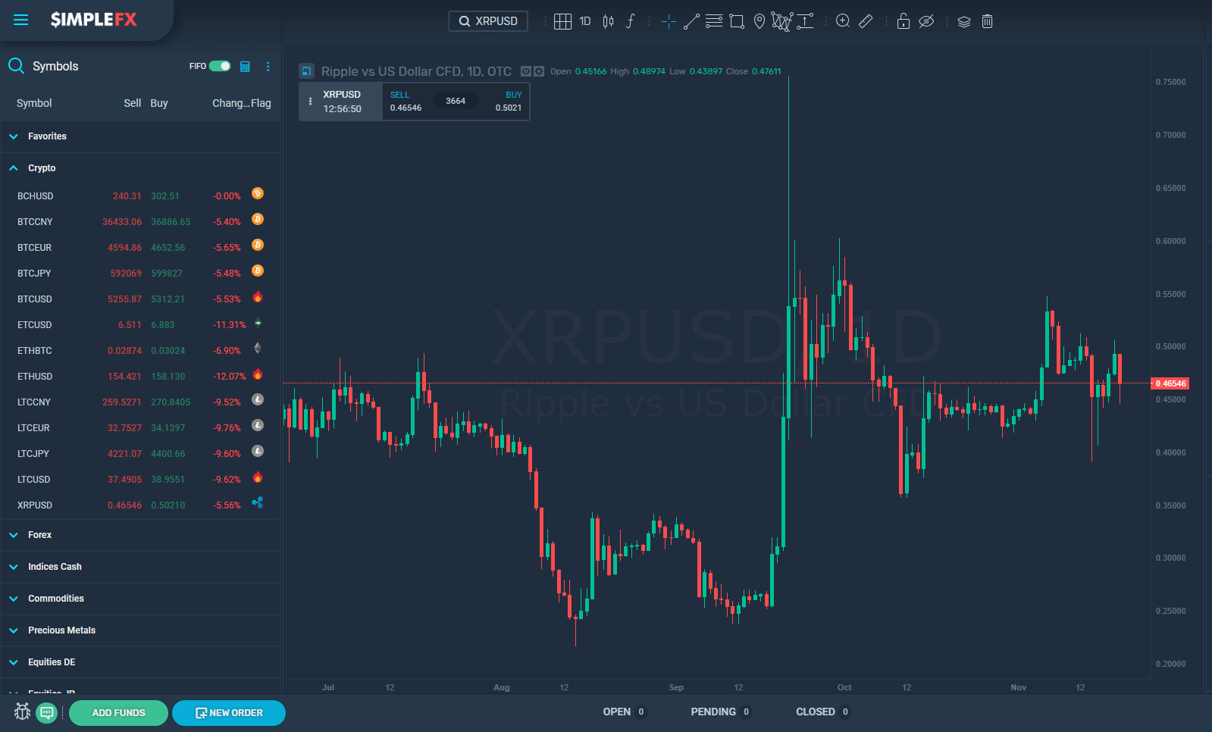Switch to the OPEN orders tab

[x=624, y=712]
